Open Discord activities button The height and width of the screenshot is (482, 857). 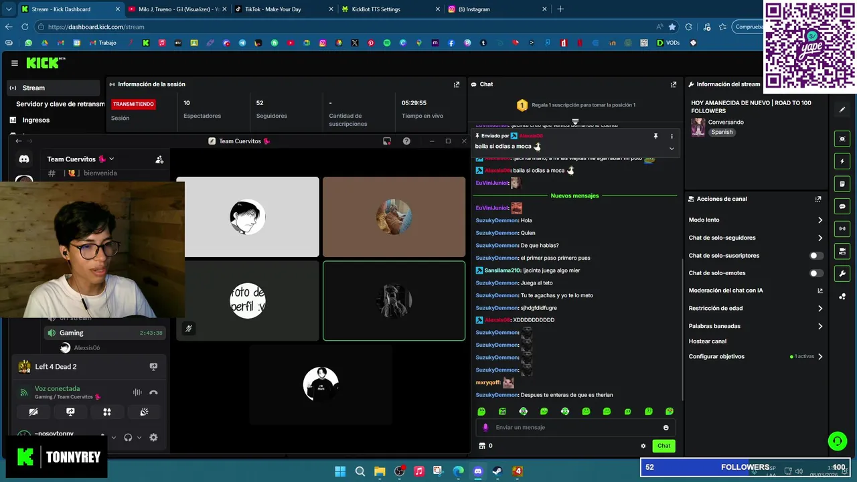point(107,412)
